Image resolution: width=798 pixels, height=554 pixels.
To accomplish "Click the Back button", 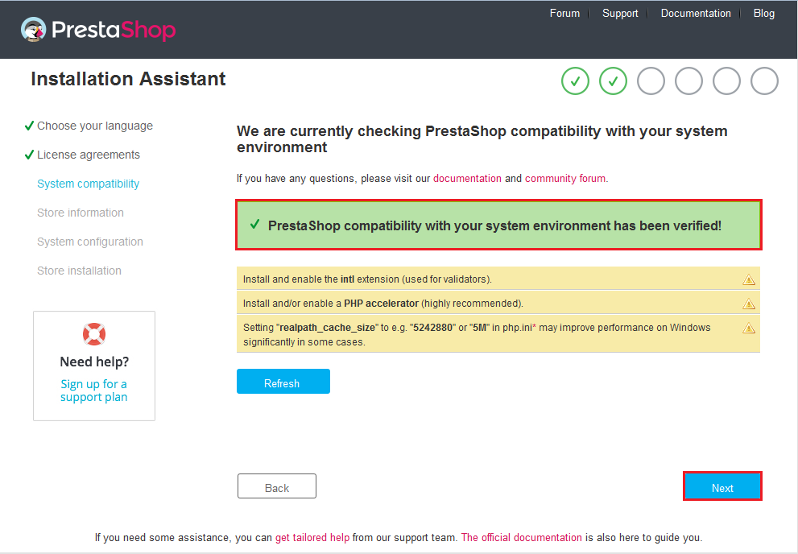I will (276, 486).
